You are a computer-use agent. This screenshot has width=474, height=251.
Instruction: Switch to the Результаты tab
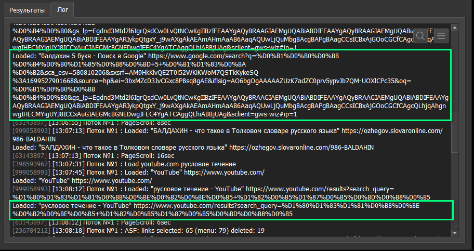[26, 9]
